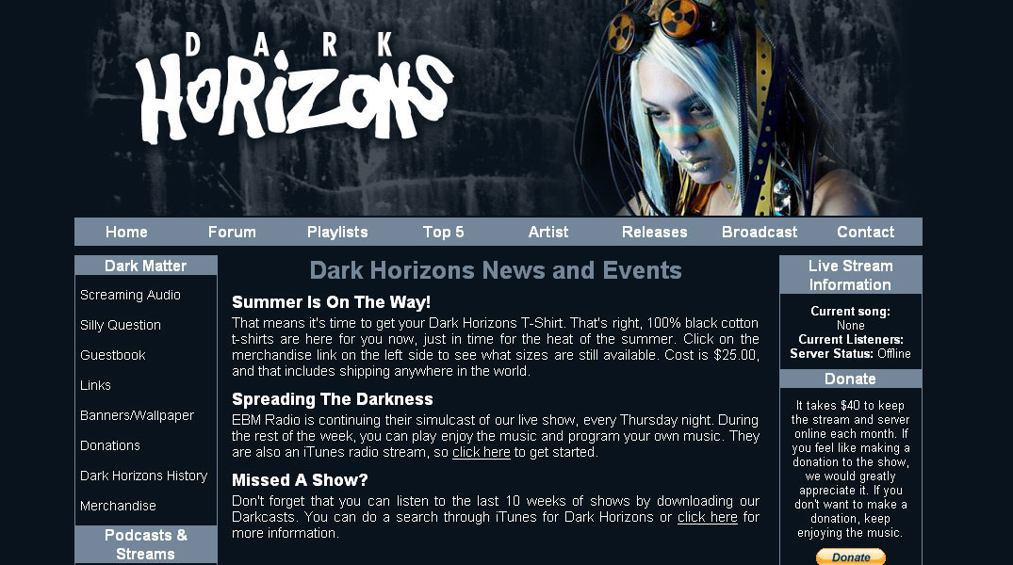Open the Dark Horizons History page

144,476
